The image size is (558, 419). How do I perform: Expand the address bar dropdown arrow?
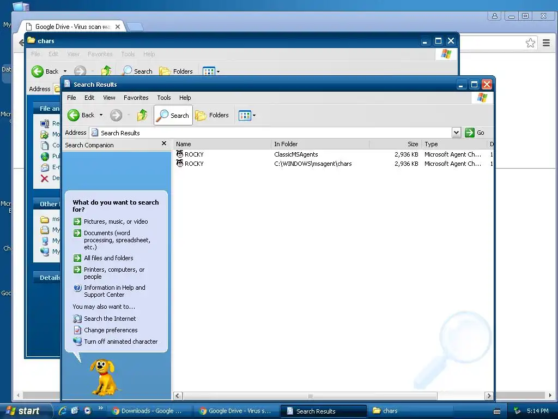456,133
